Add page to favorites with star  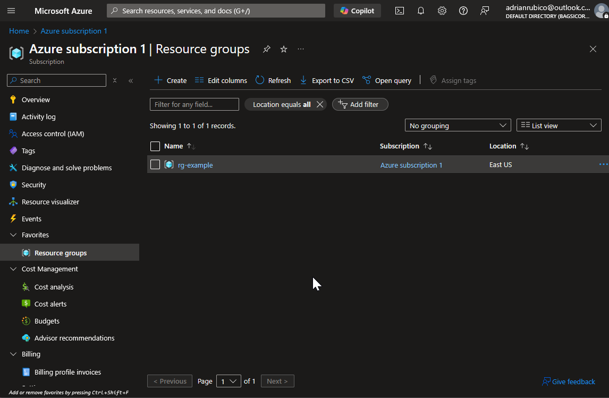[x=284, y=49]
